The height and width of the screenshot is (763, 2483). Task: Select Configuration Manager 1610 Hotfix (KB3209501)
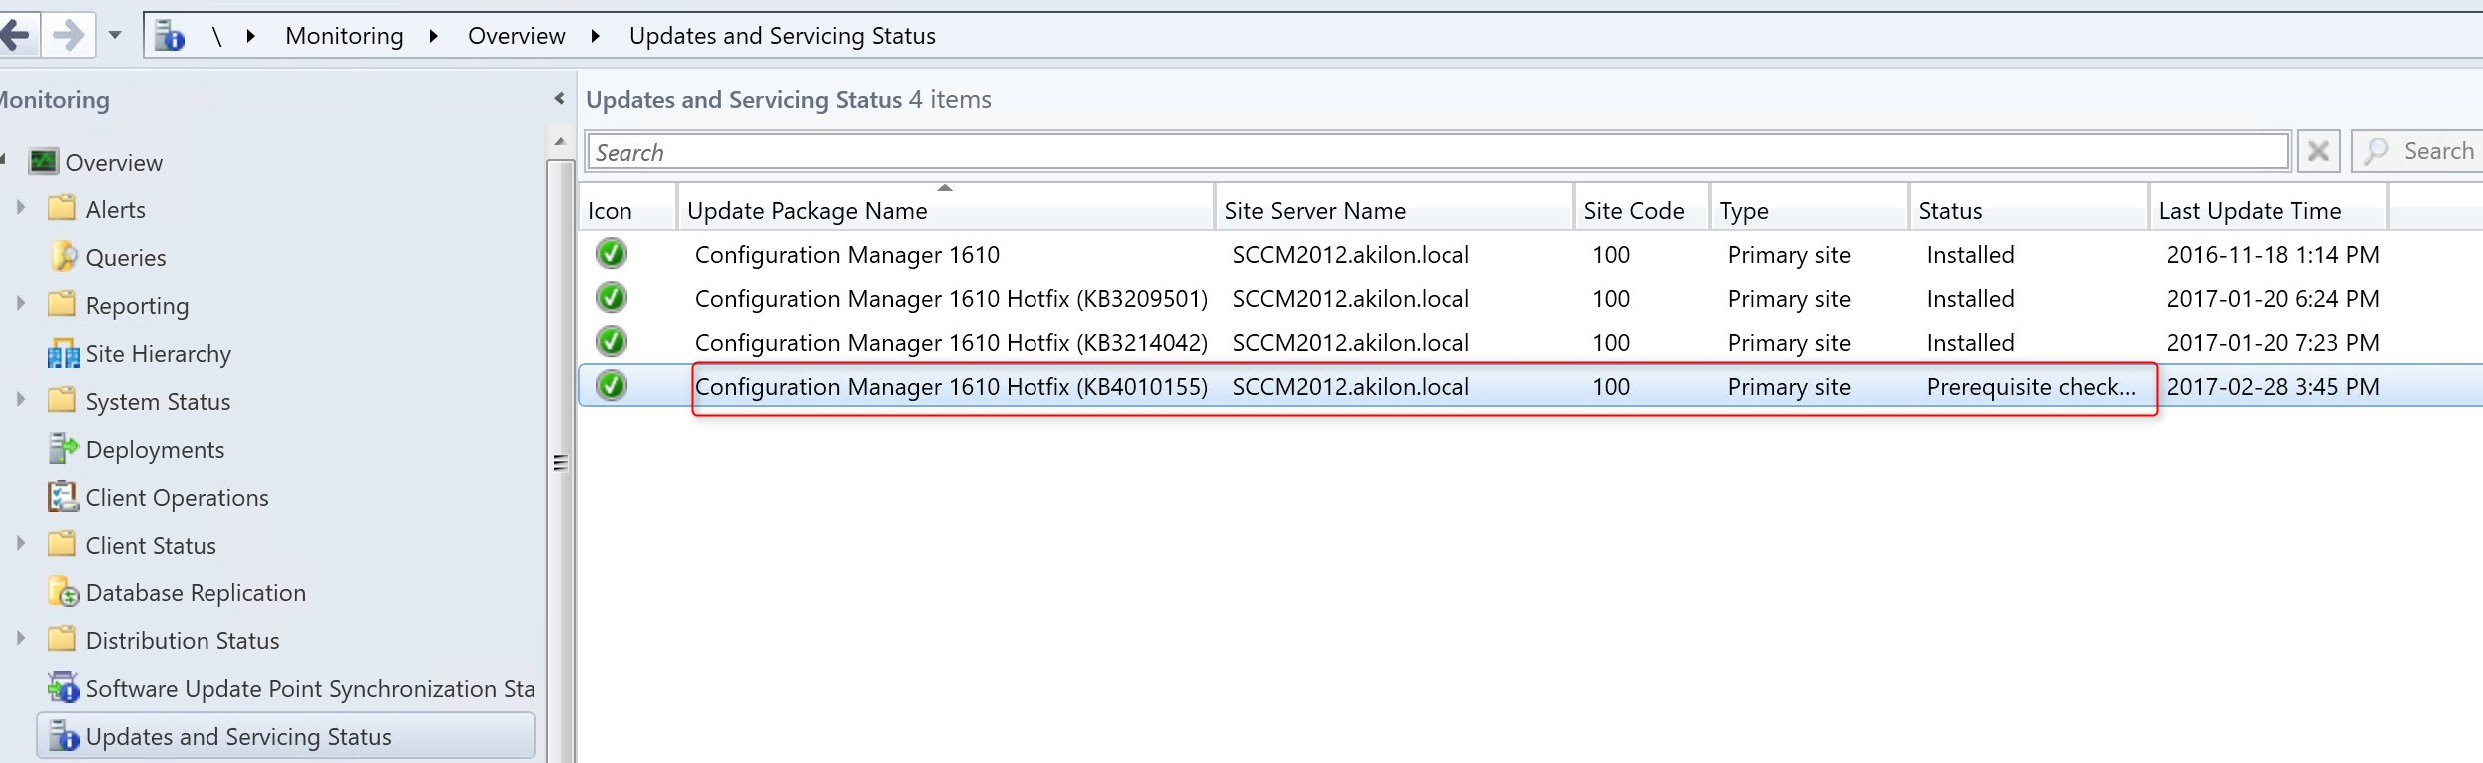[x=951, y=299]
